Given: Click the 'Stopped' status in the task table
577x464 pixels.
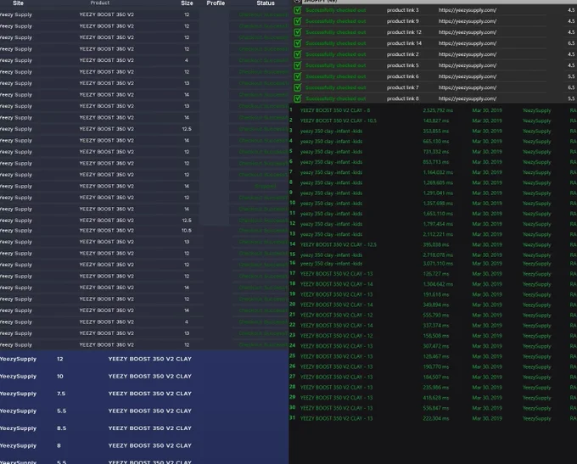Looking at the screenshot, I should pyautogui.click(x=266, y=187).
